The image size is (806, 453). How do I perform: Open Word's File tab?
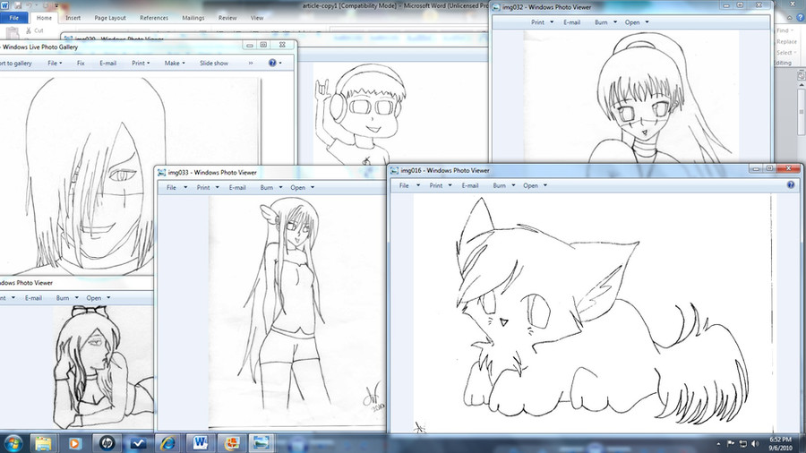click(13, 18)
